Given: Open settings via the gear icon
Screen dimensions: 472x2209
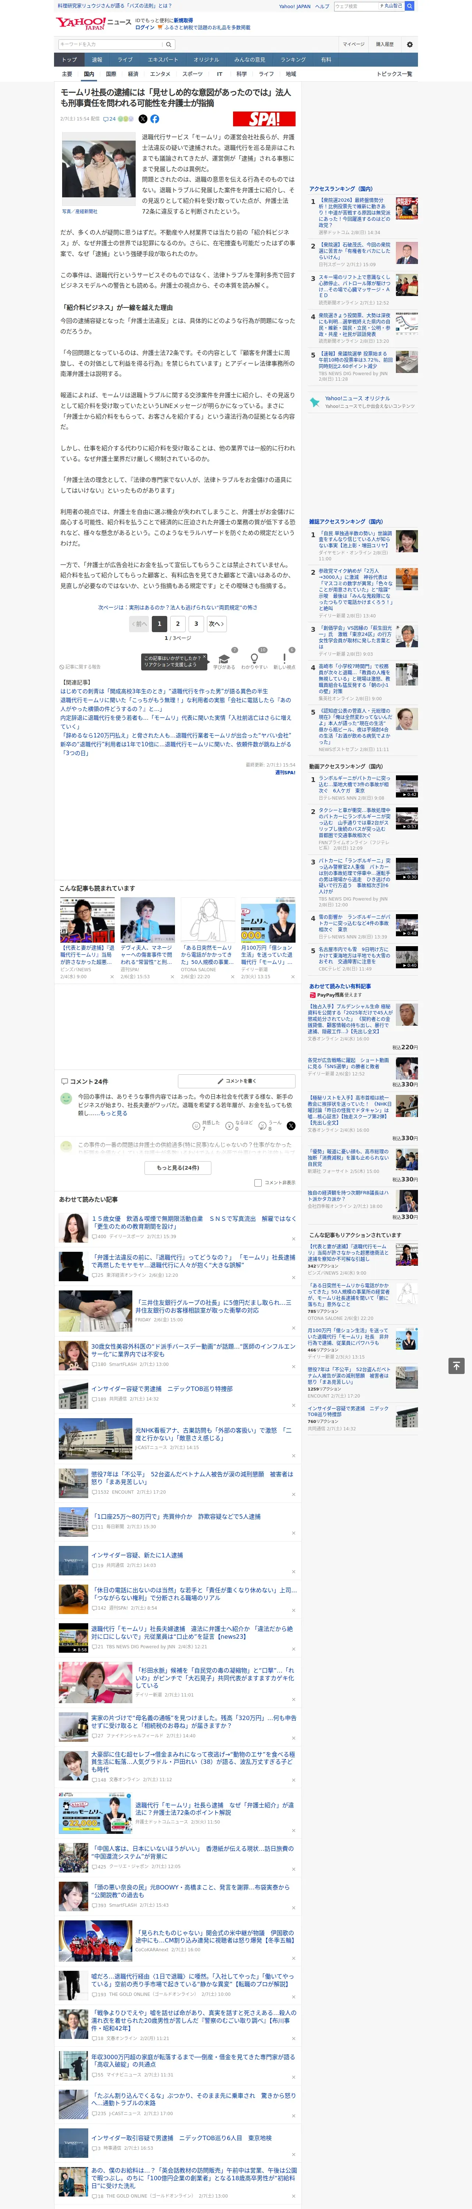Looking at the screenshot, I should click(410, 45).
